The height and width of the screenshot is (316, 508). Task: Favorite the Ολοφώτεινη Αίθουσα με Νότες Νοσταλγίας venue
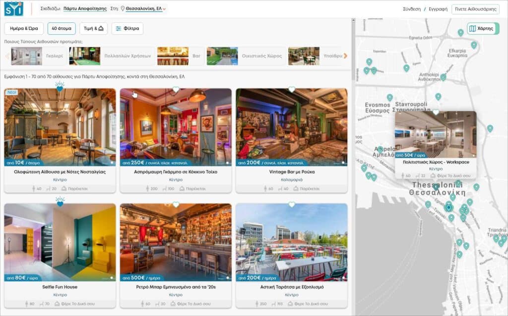click(60, 88)
